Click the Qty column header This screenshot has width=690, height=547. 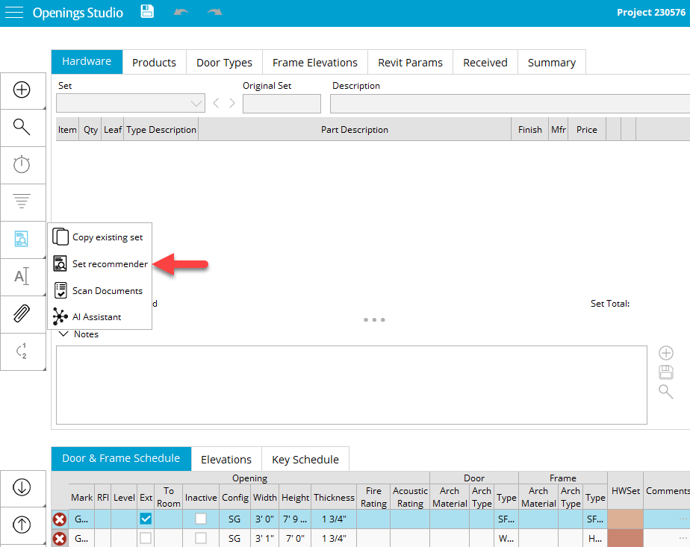(90, 130)
